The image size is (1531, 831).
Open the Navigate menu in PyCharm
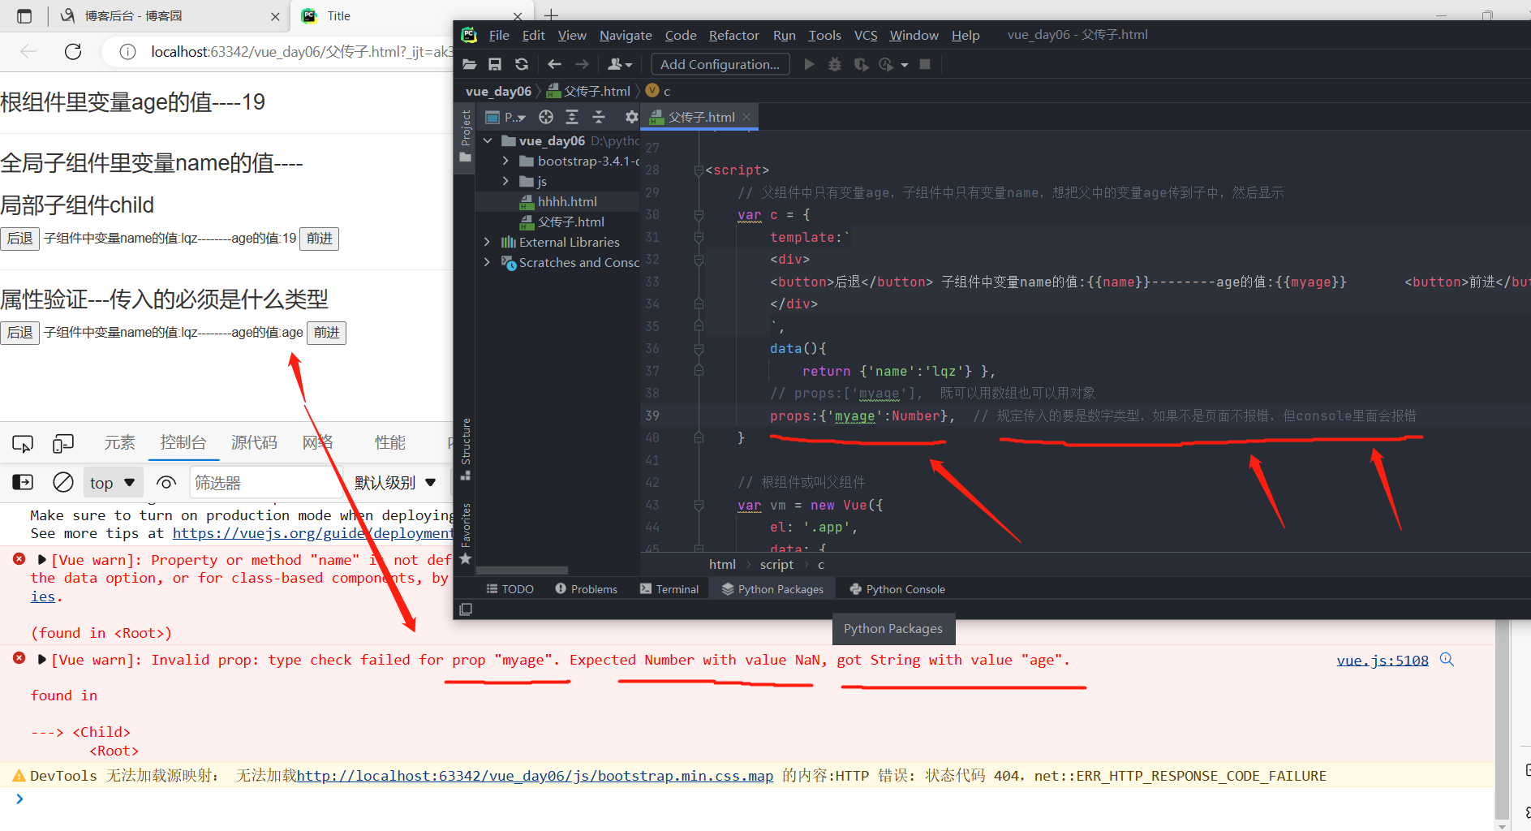(x=626, y=35)
